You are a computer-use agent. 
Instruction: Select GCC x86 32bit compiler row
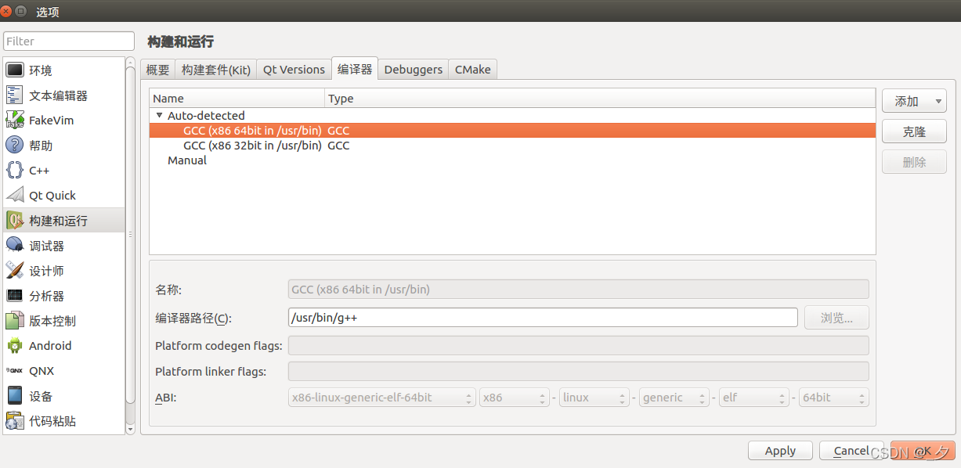pyautogui.click(x=512, y=146)
